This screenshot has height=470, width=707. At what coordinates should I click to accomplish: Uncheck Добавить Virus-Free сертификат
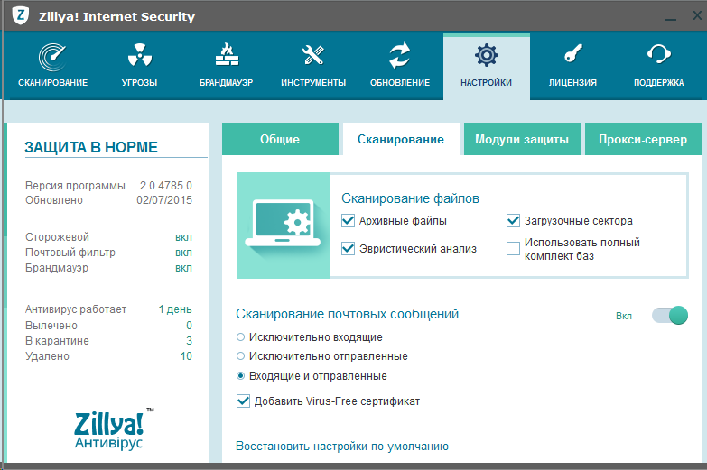point(243,401)
